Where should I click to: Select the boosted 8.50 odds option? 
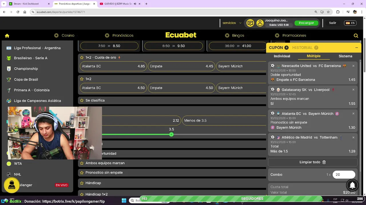tap(109, 46)
